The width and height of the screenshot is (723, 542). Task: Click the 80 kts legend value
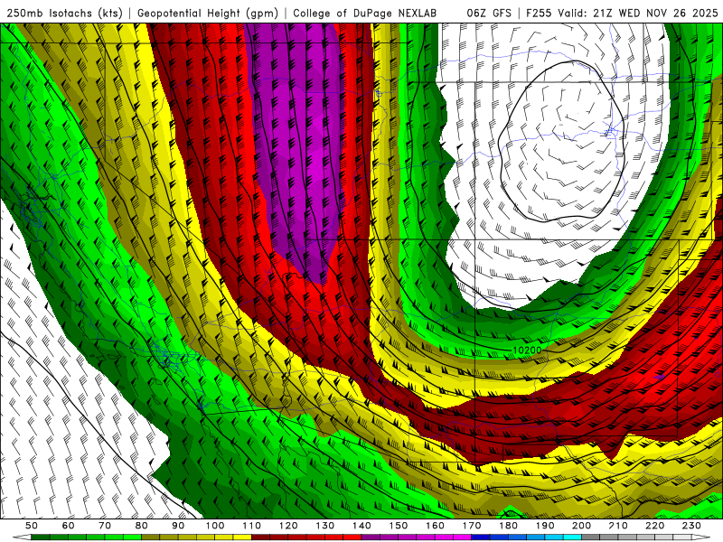pos(142,526)
